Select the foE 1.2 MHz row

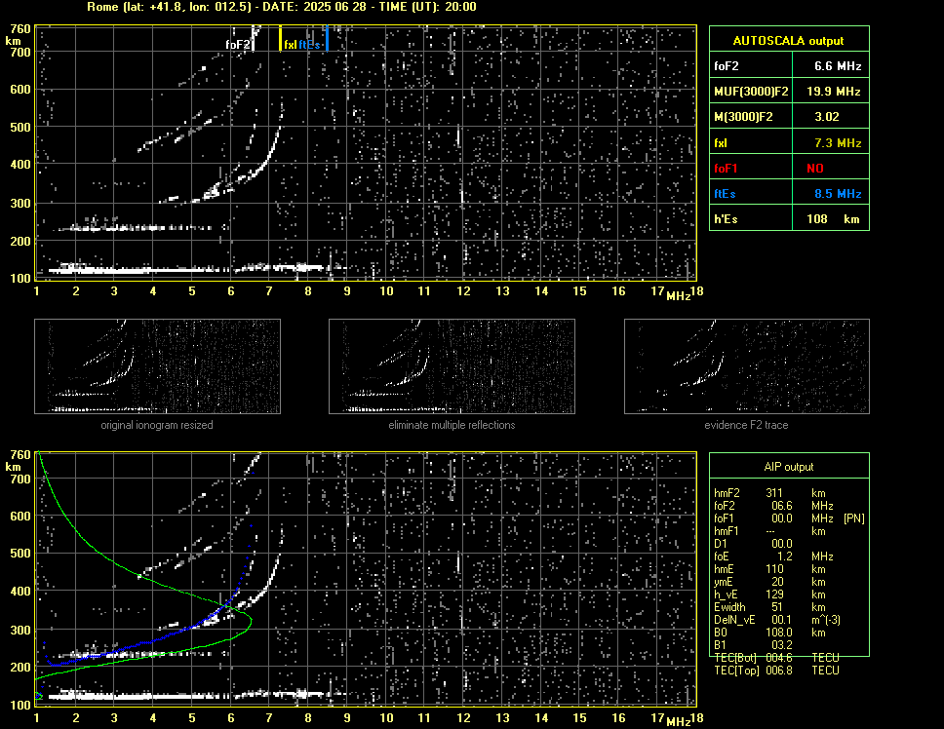774,556
